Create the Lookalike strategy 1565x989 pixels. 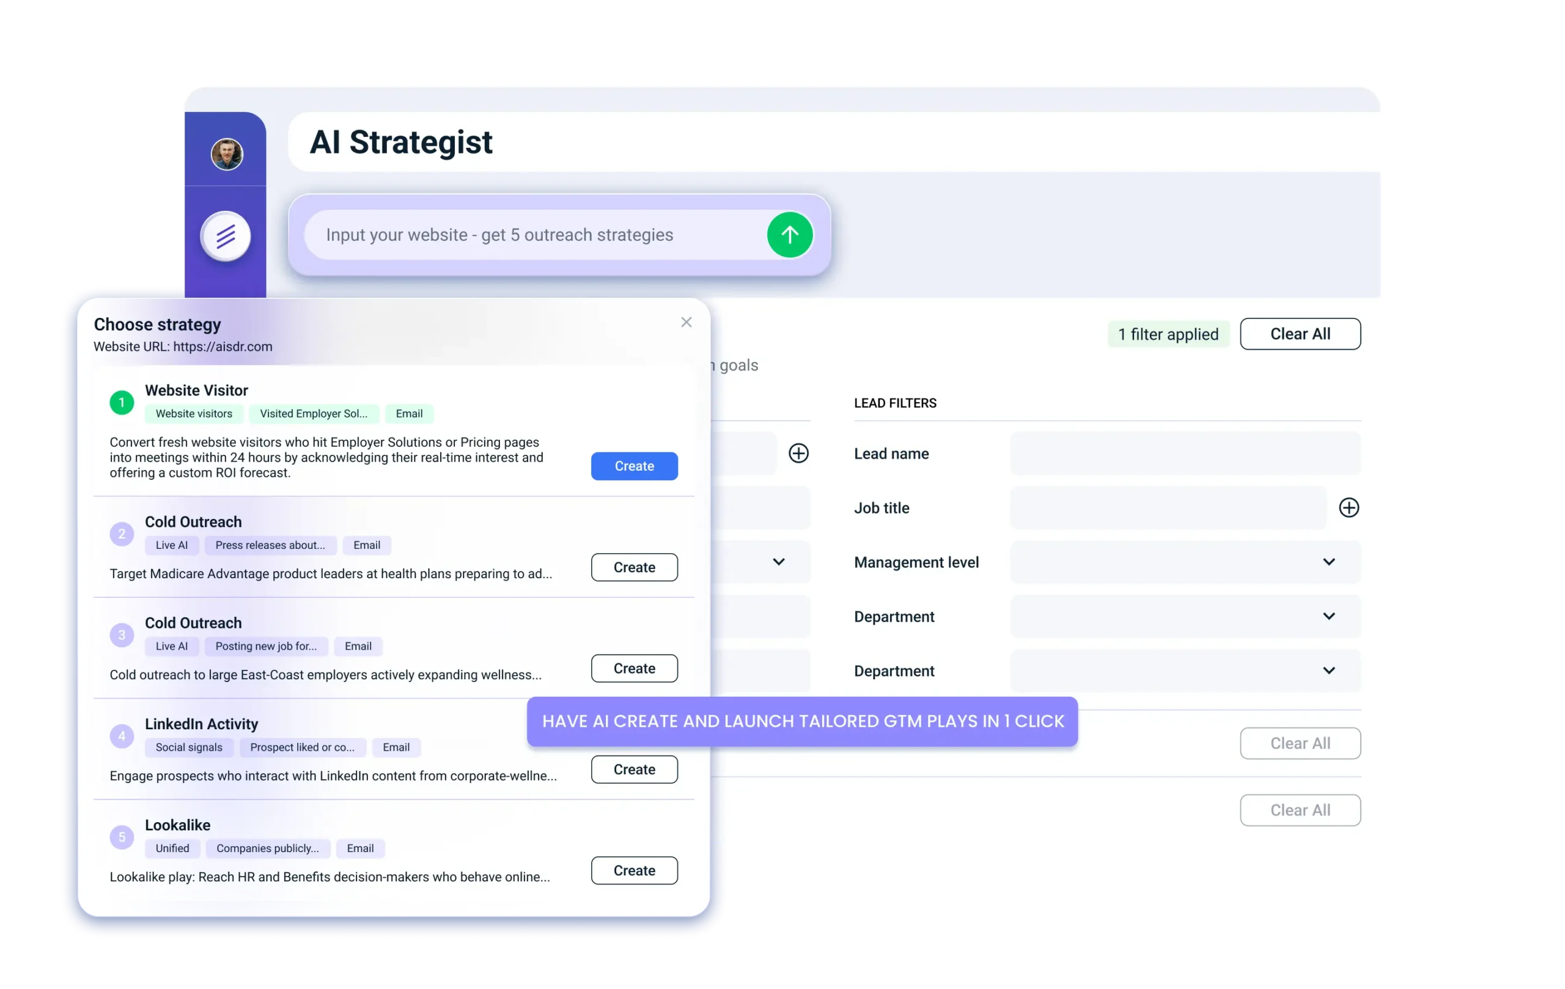click(634, 870)
